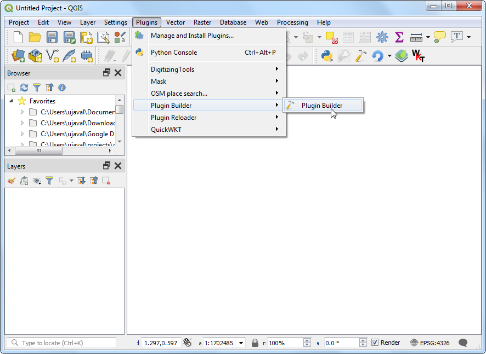Open Python Console from the toolbar icon
The height and width of the screenshot is (354, 486).
(x=327, y=56)
